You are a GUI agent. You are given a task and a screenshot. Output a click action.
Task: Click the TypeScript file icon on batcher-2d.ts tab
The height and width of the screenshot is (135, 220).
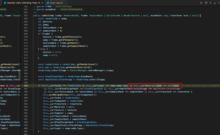click(5, 3)
